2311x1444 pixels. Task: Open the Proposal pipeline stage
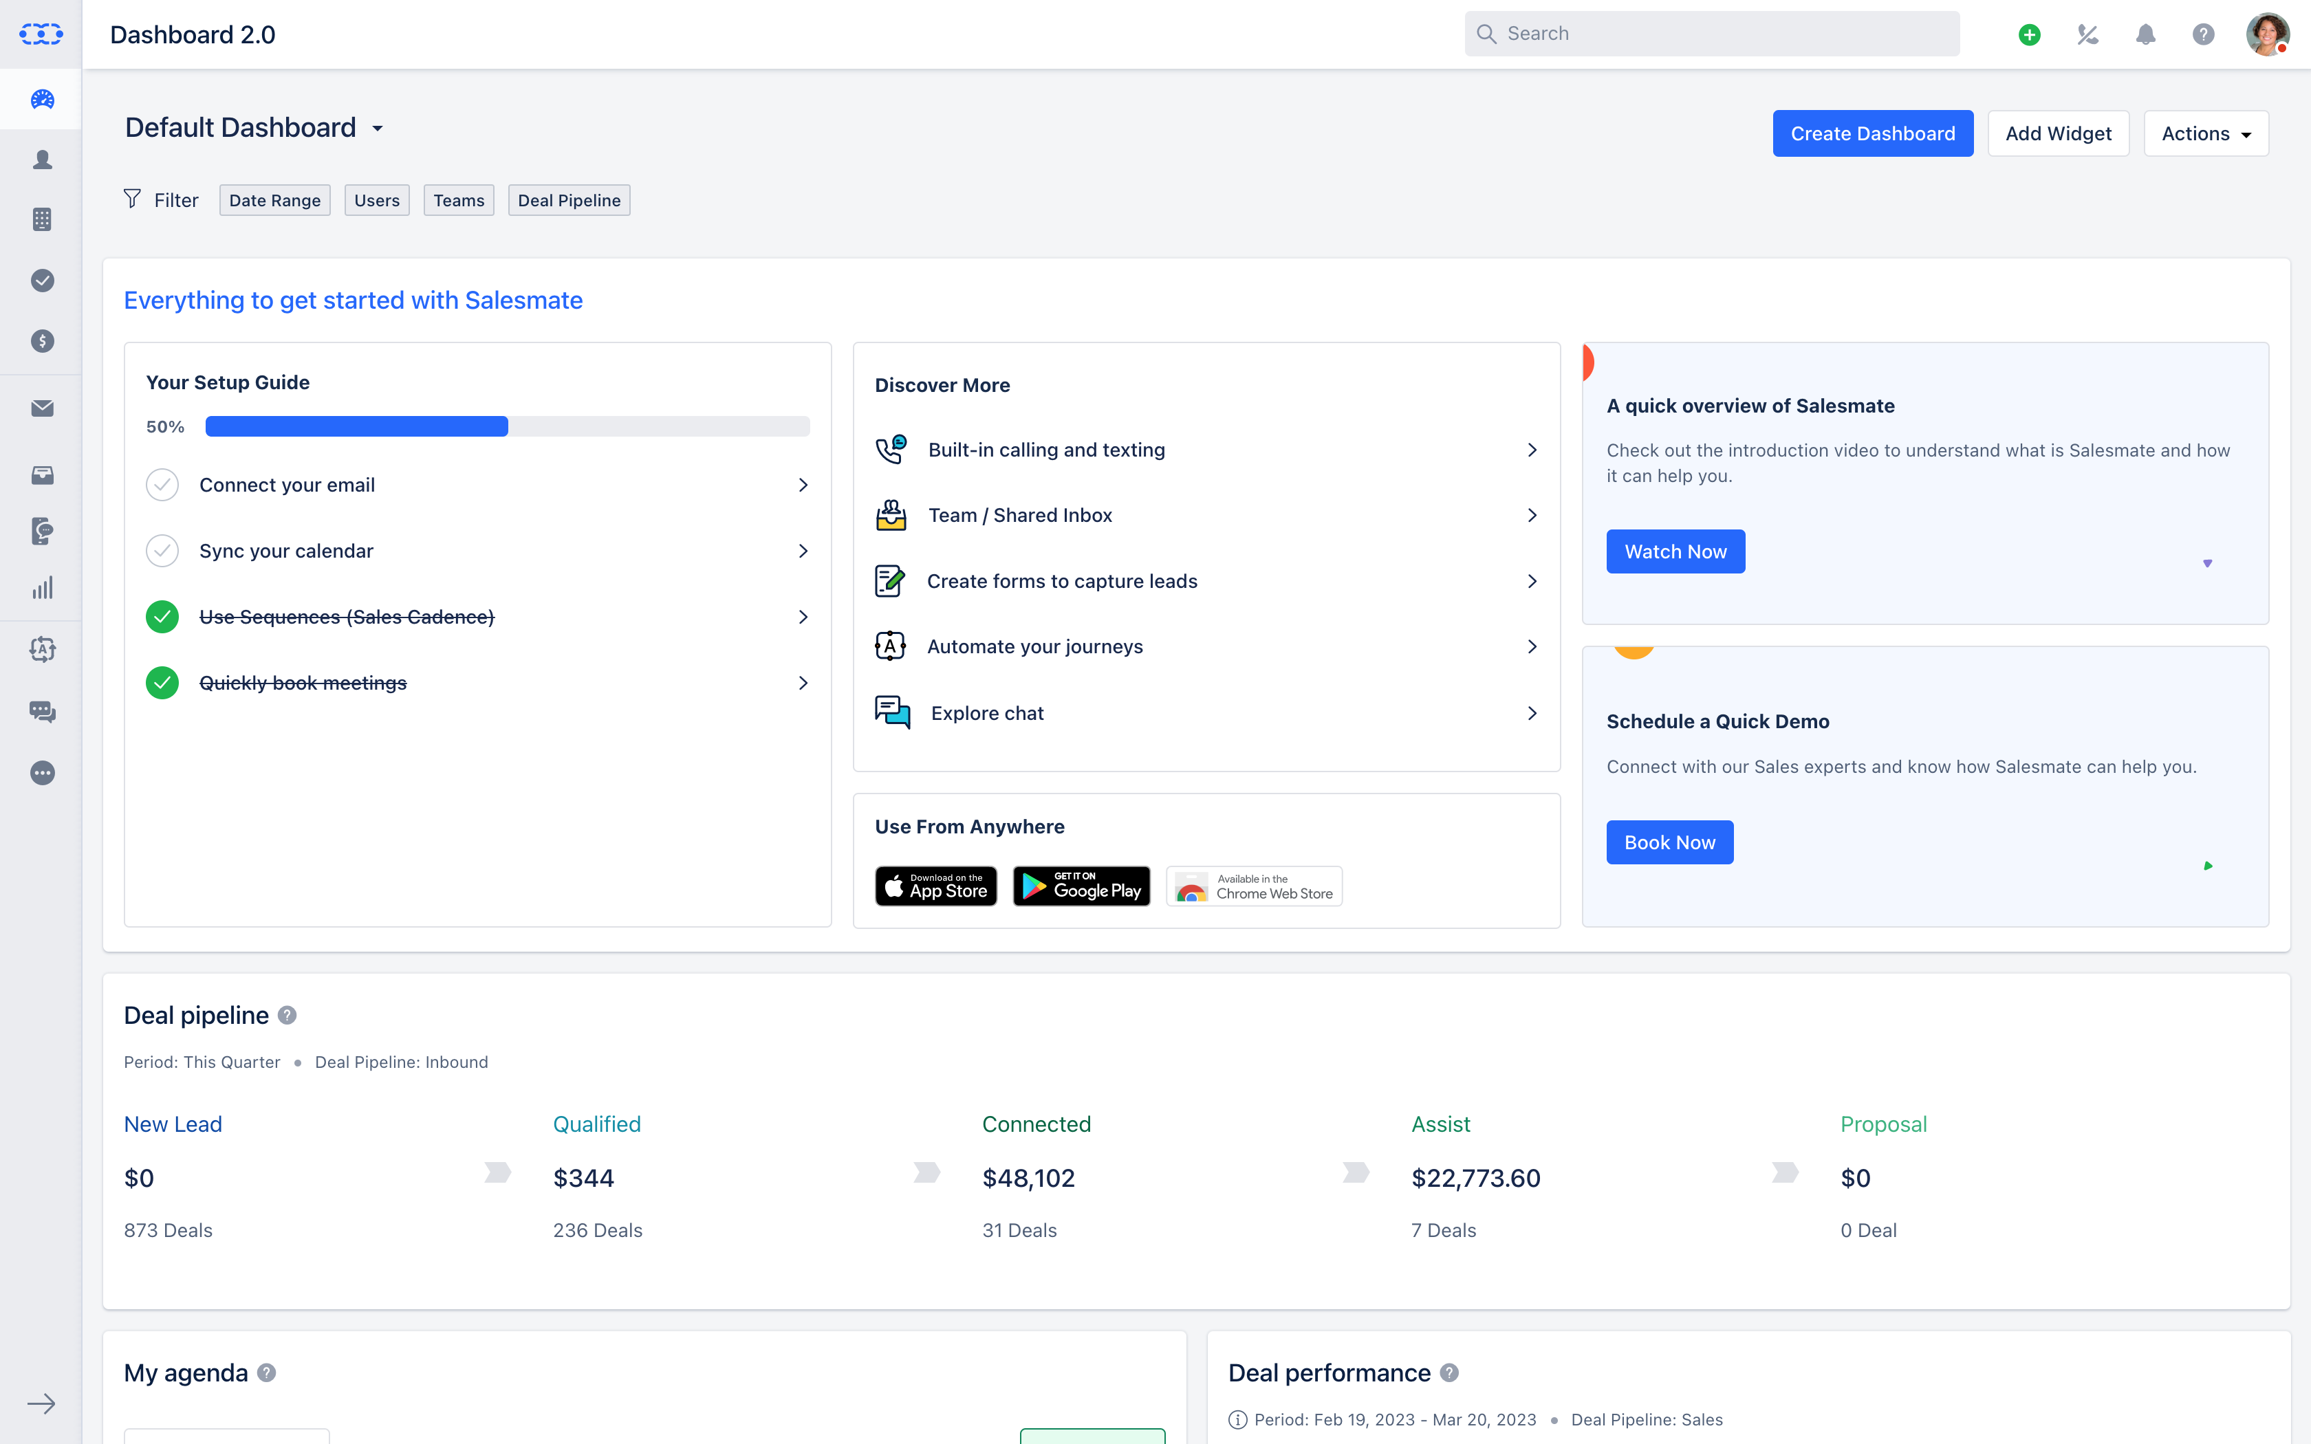[1883, 1124]
